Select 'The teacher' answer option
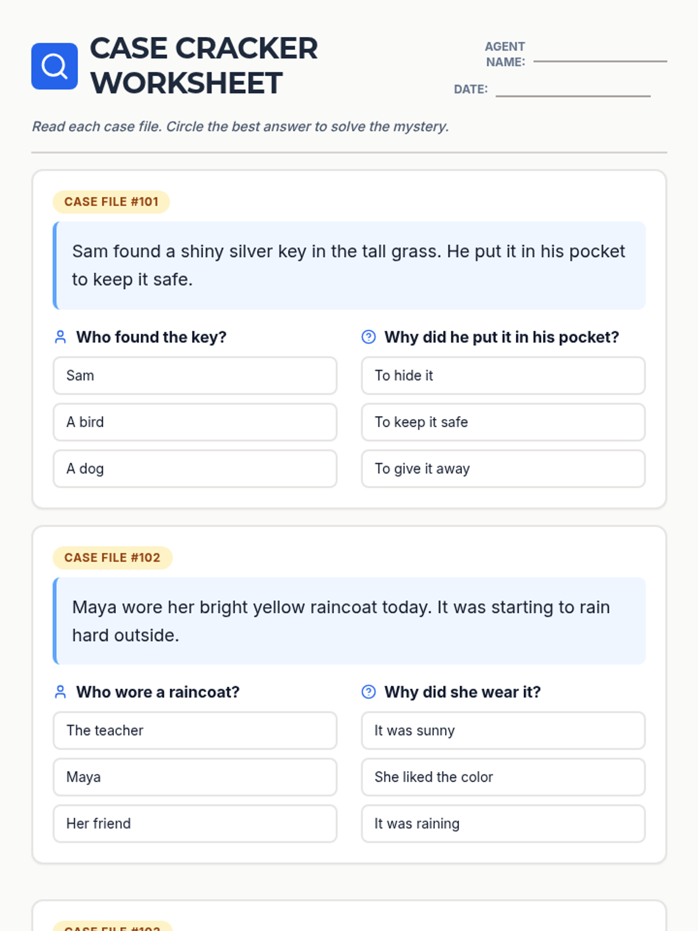The height and width of the screenshot is (931, 698). tap(195, 730)
